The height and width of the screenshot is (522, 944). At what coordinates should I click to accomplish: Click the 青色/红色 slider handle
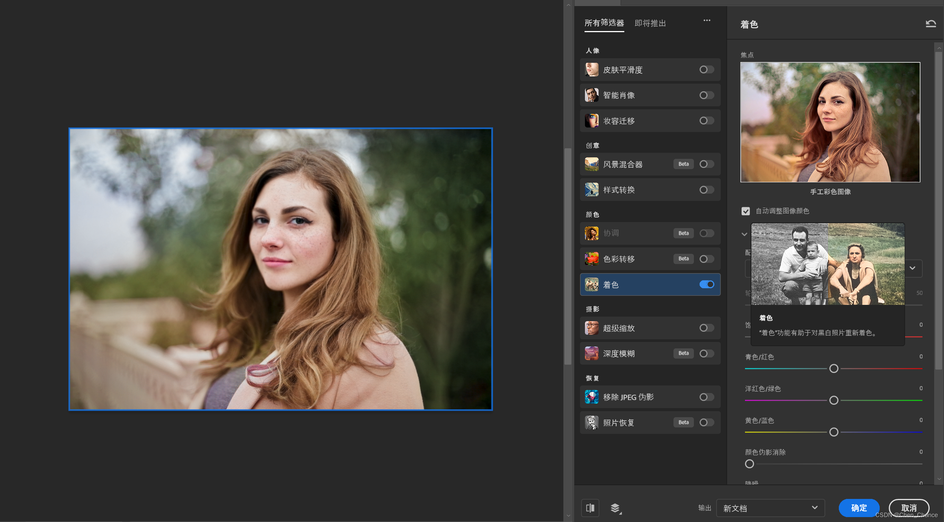[834, 368]
